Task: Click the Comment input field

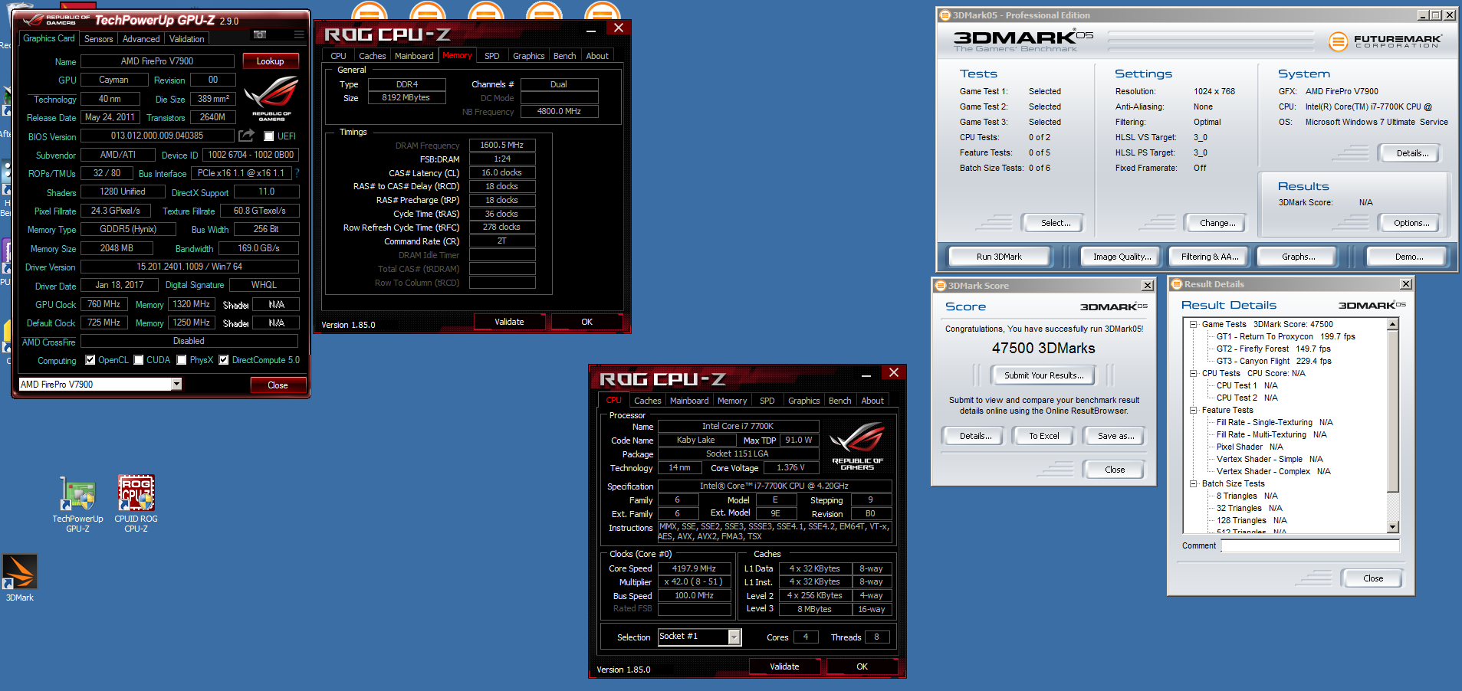Action: 1310,545
